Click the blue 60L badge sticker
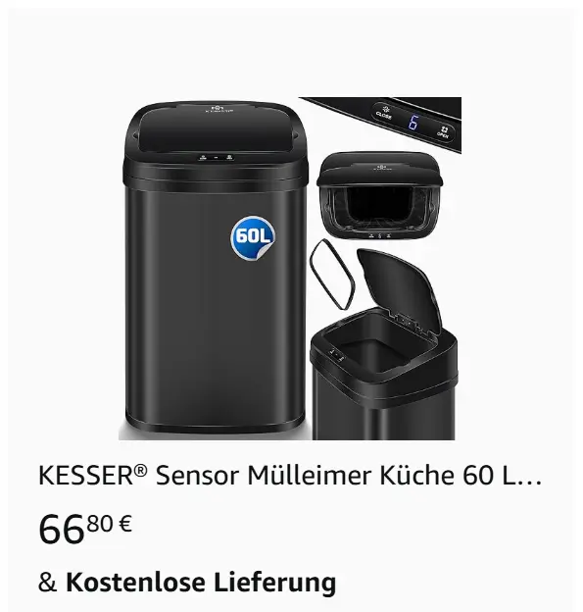Viewport: 583px width, 612px height. coord(253,237)
